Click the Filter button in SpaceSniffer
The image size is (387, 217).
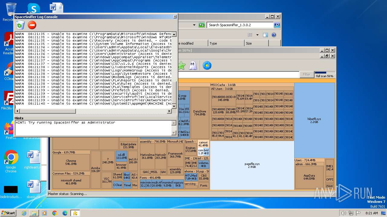click(306, 74)
